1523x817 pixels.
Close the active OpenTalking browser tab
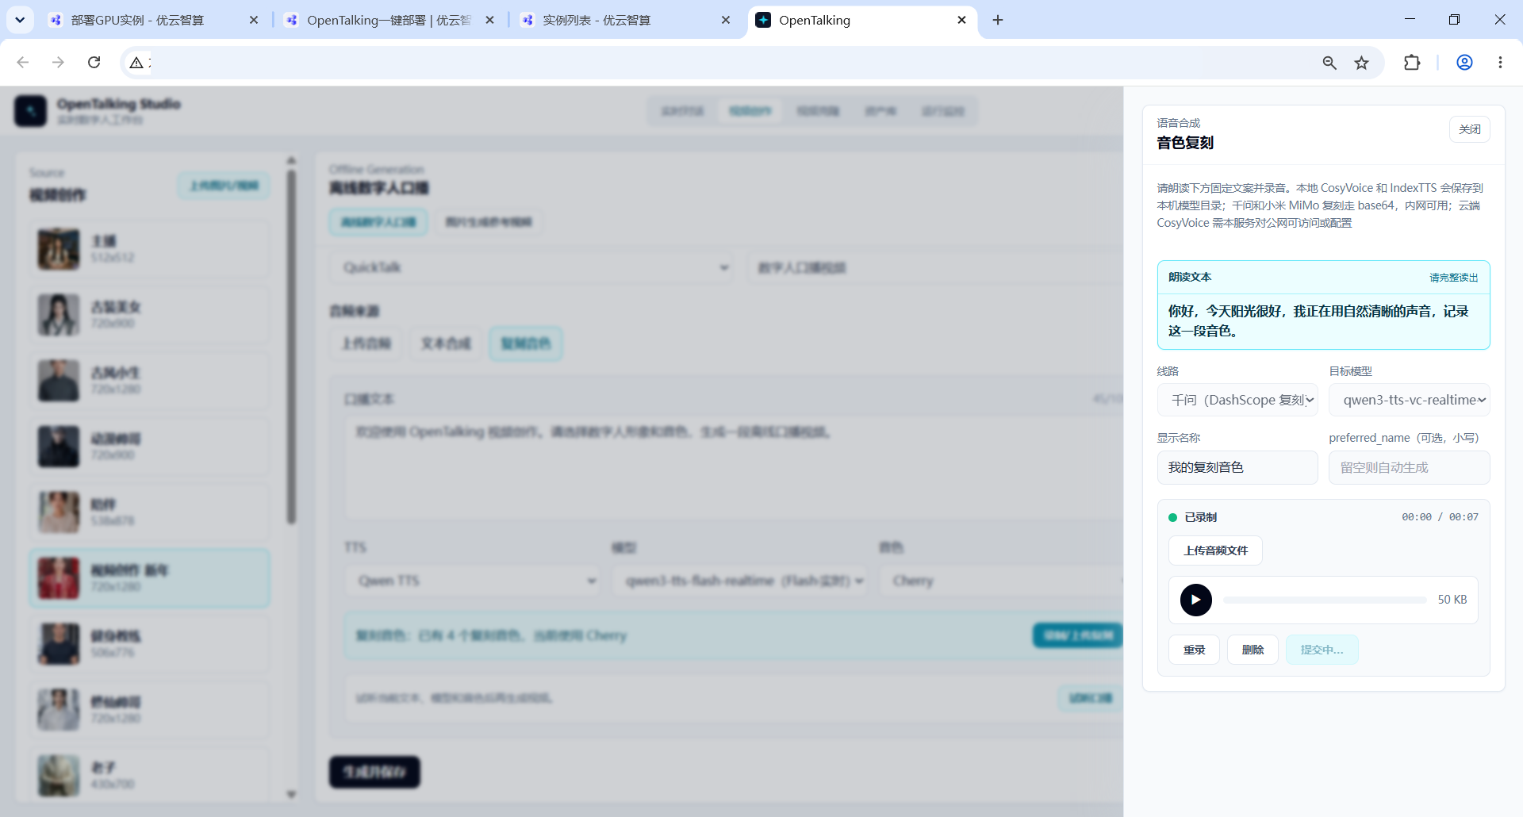(x=961, y=21)
